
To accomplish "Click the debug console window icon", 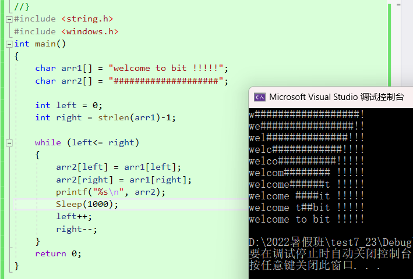I will [x=259, y=98].
